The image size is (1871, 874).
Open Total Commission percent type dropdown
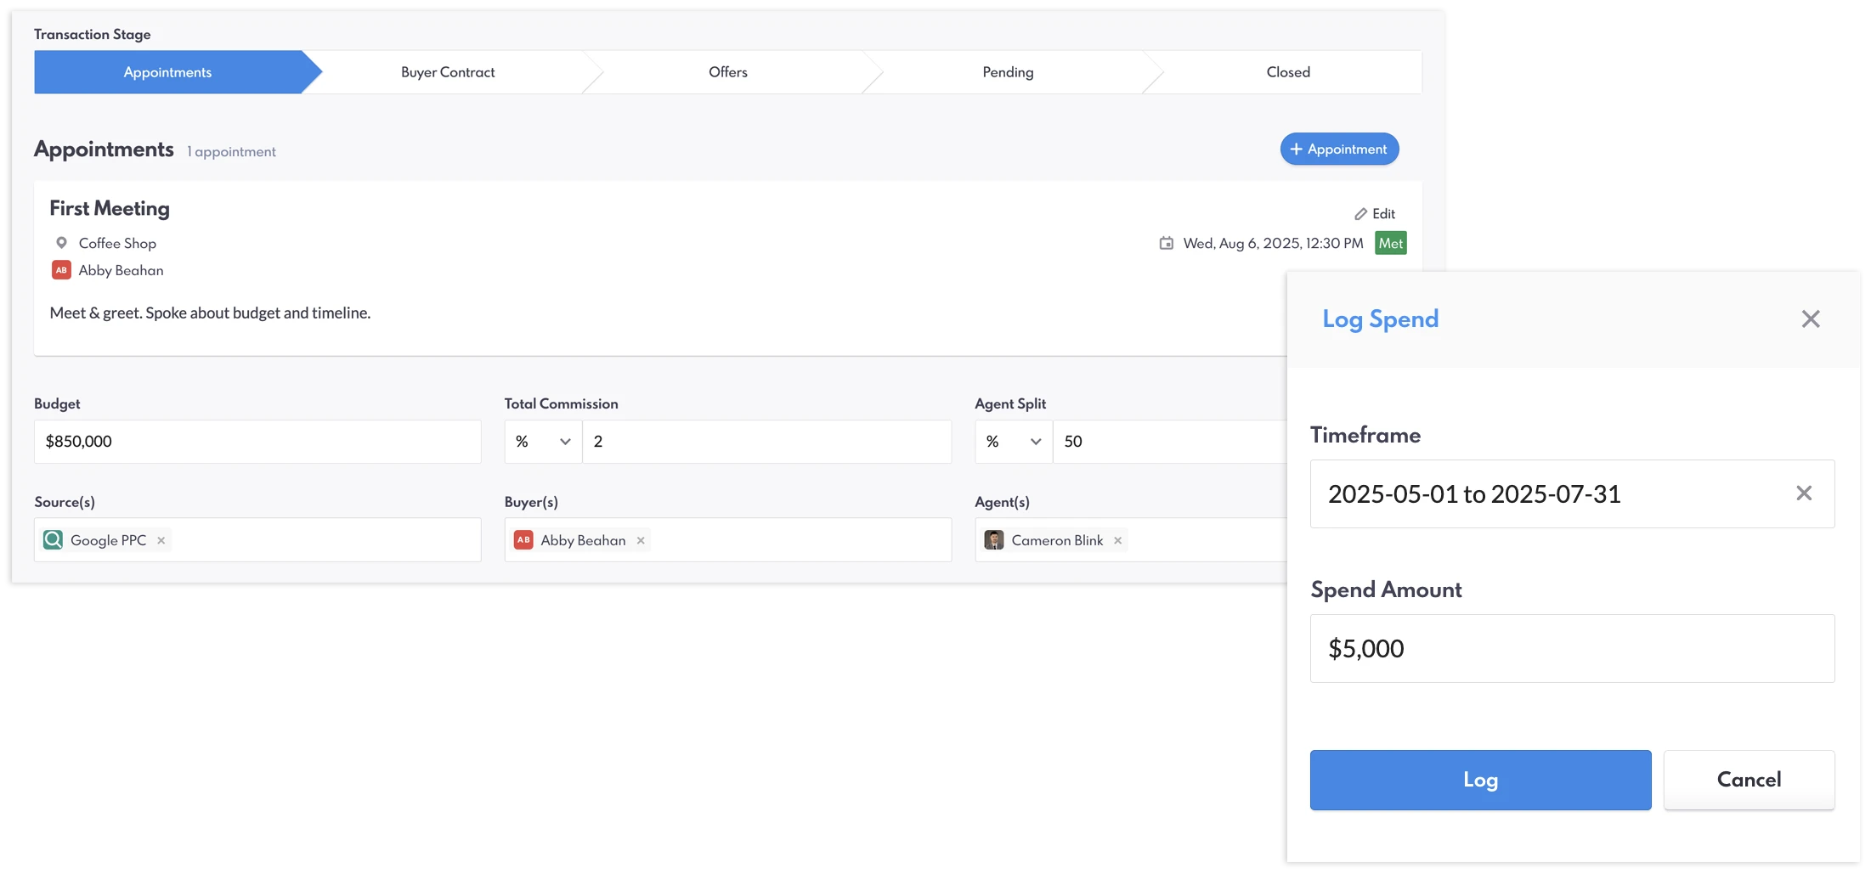point(543,442)
